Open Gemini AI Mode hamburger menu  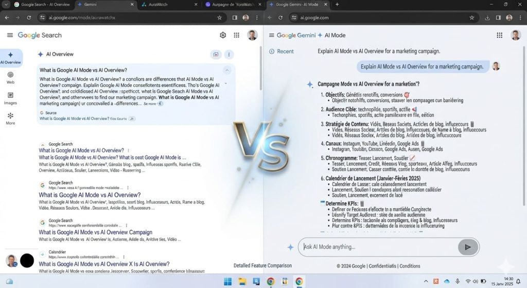coord(272,35)
